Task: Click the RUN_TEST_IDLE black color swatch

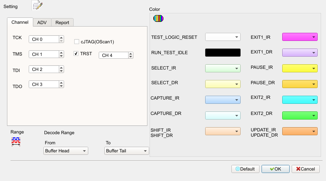Action: (223, 52)
